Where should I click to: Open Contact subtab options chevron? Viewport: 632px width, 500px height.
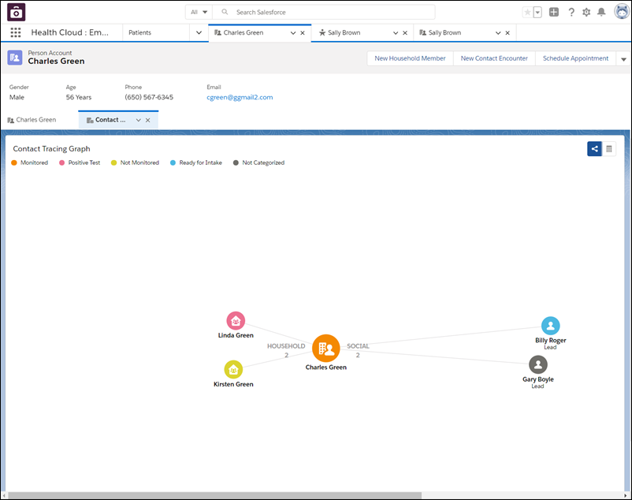click(138, 120)
